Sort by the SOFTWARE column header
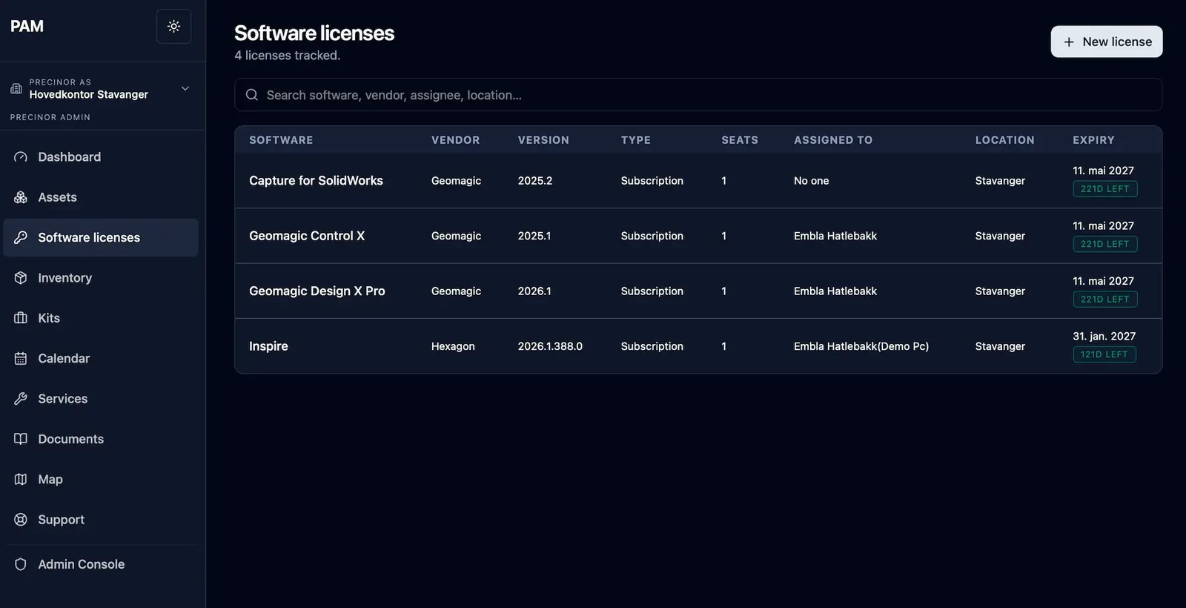Viewport: 1186px width, 608px height. 281,140
